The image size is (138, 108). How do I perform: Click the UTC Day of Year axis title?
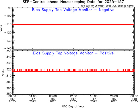pos(73,106)
